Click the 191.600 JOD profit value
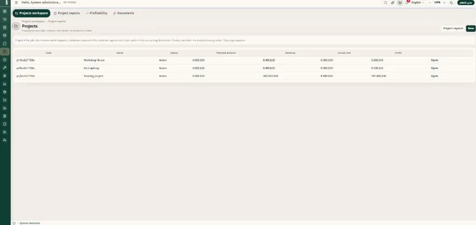 click(x=378, y=76)
